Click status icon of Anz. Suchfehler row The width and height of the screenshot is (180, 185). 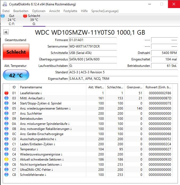(6, 113)
